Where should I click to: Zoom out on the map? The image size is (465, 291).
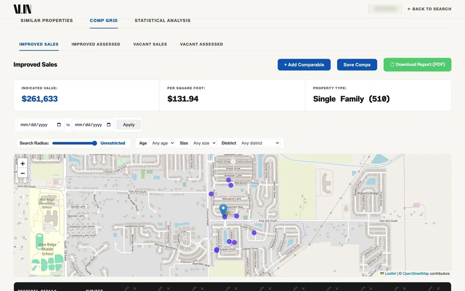(22, 173)
